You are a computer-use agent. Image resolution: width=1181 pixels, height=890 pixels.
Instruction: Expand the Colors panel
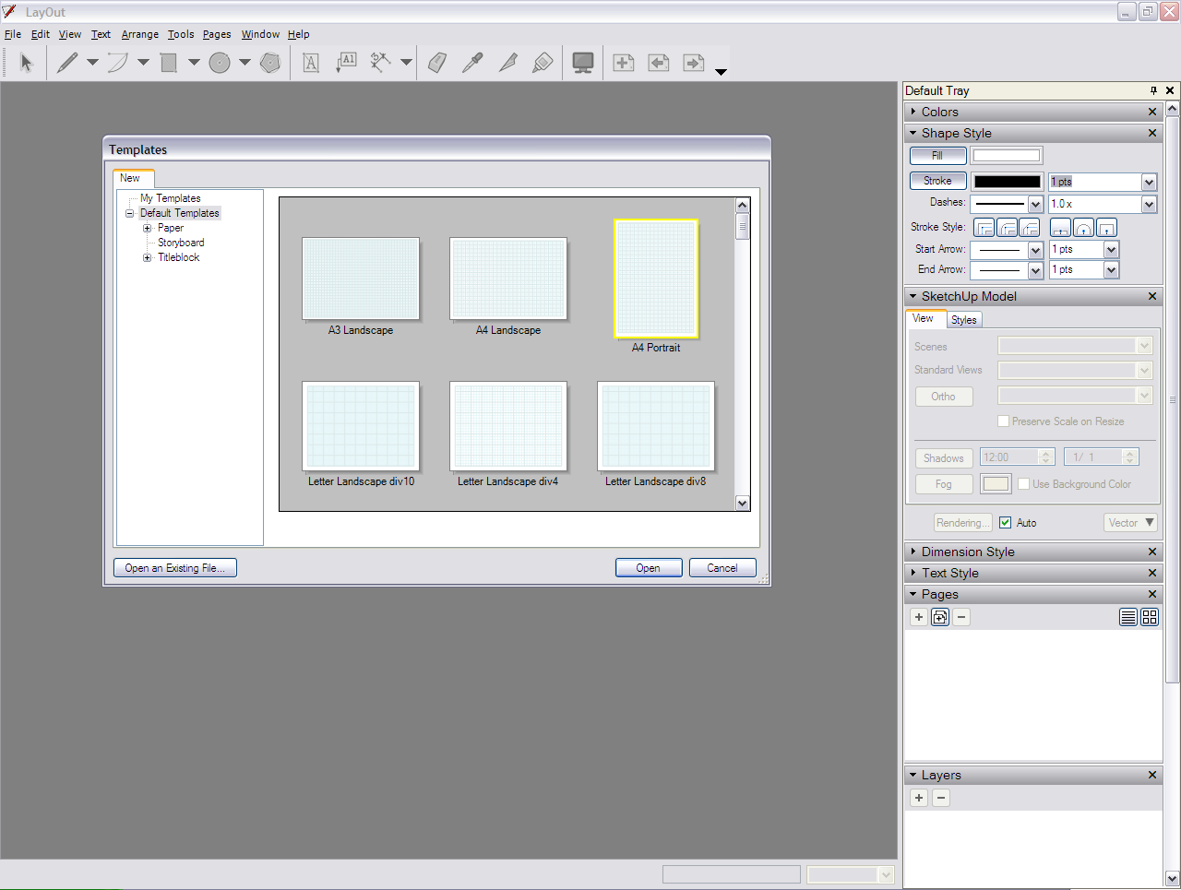click(x=913, y=112)
